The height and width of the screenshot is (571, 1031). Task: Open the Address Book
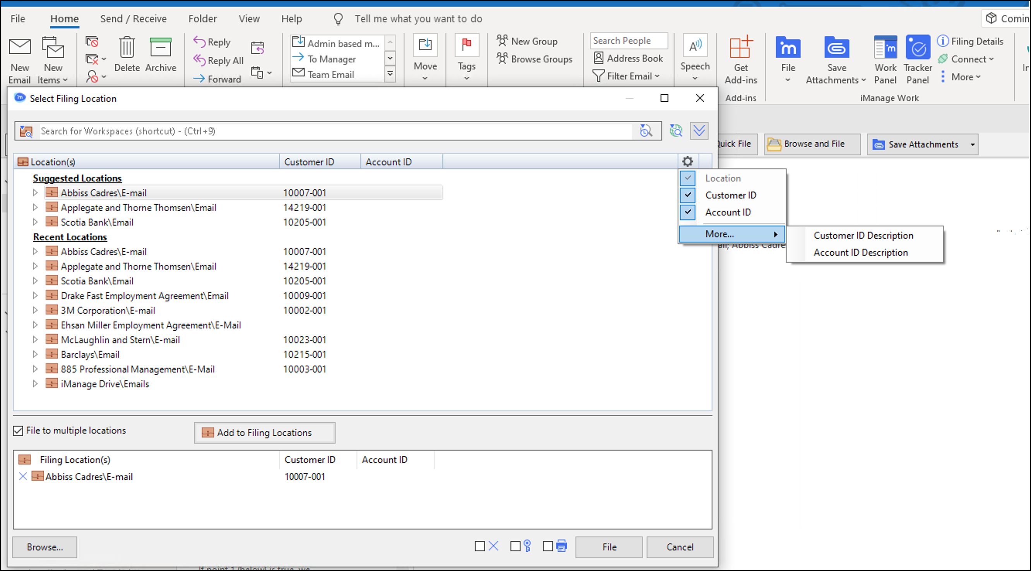click(629, 58)
